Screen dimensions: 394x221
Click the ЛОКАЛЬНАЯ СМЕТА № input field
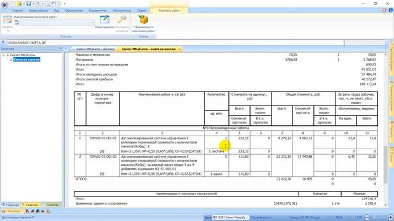175,43
